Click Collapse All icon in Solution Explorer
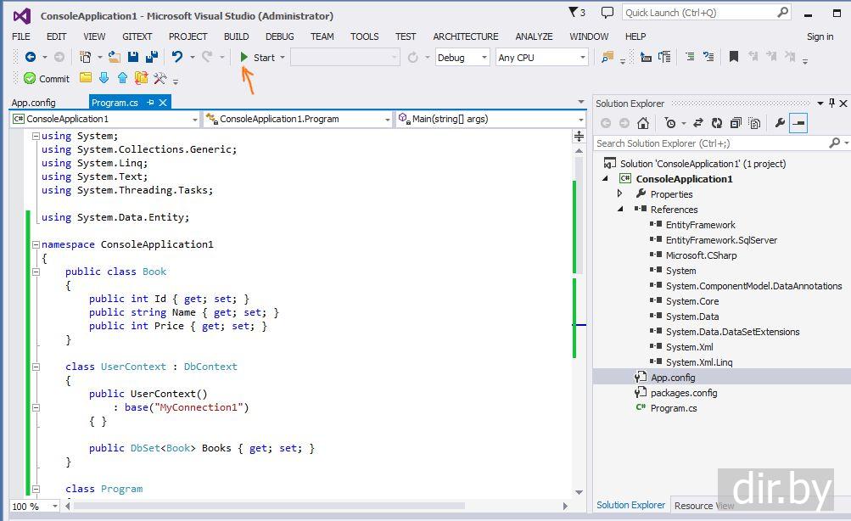The image size is (851, 521). point(736,123)
